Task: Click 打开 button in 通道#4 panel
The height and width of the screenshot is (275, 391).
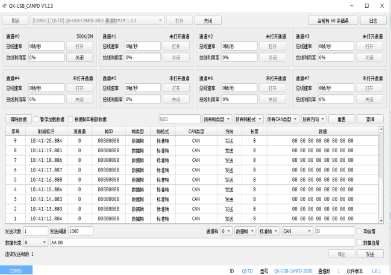Action: point(80,88)
